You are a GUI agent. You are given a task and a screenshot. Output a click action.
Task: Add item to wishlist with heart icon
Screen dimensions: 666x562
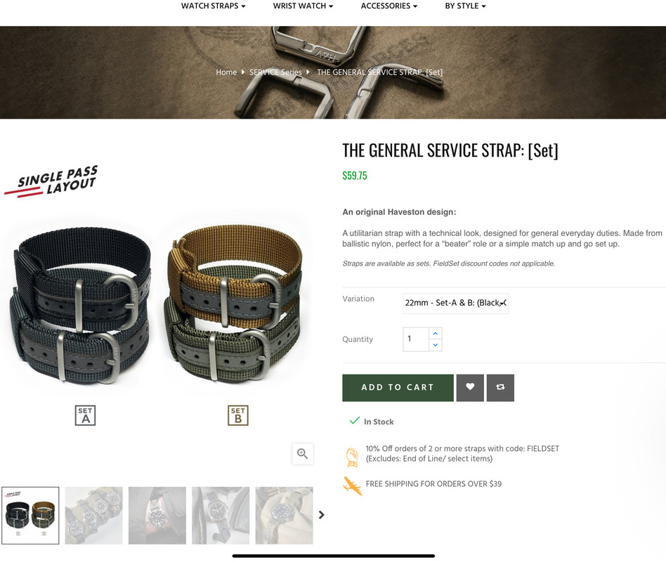(470, 387)
